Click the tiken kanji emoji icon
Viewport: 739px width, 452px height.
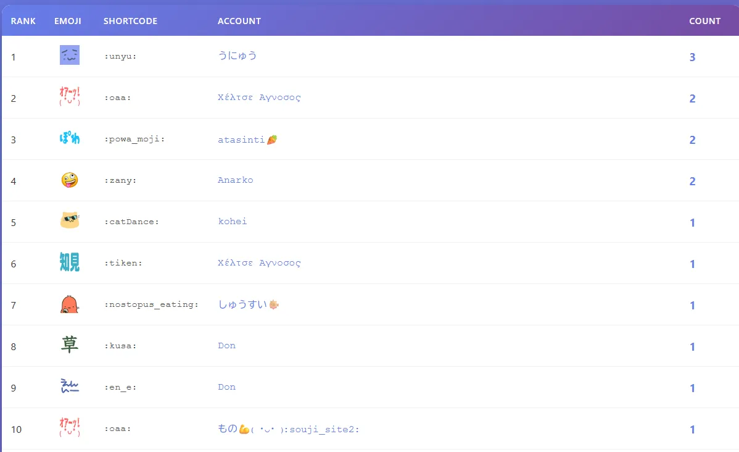(70, 263)
